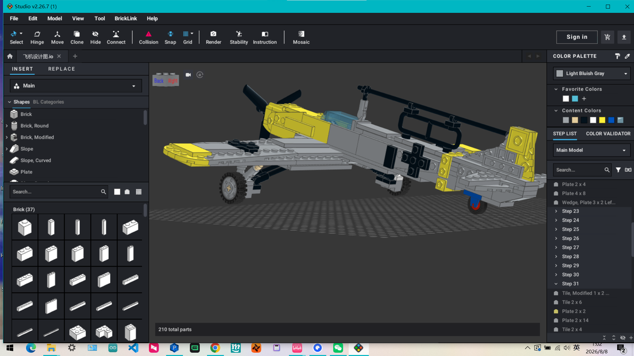
Task: Open the Render tool
Action: pyautogui.click(x=213, y=38)
